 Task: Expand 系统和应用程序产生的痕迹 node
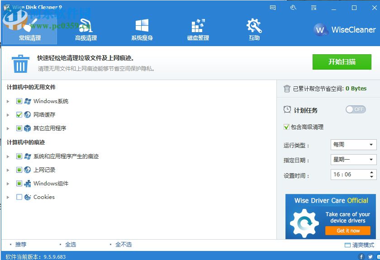click(x=8, y=156)
